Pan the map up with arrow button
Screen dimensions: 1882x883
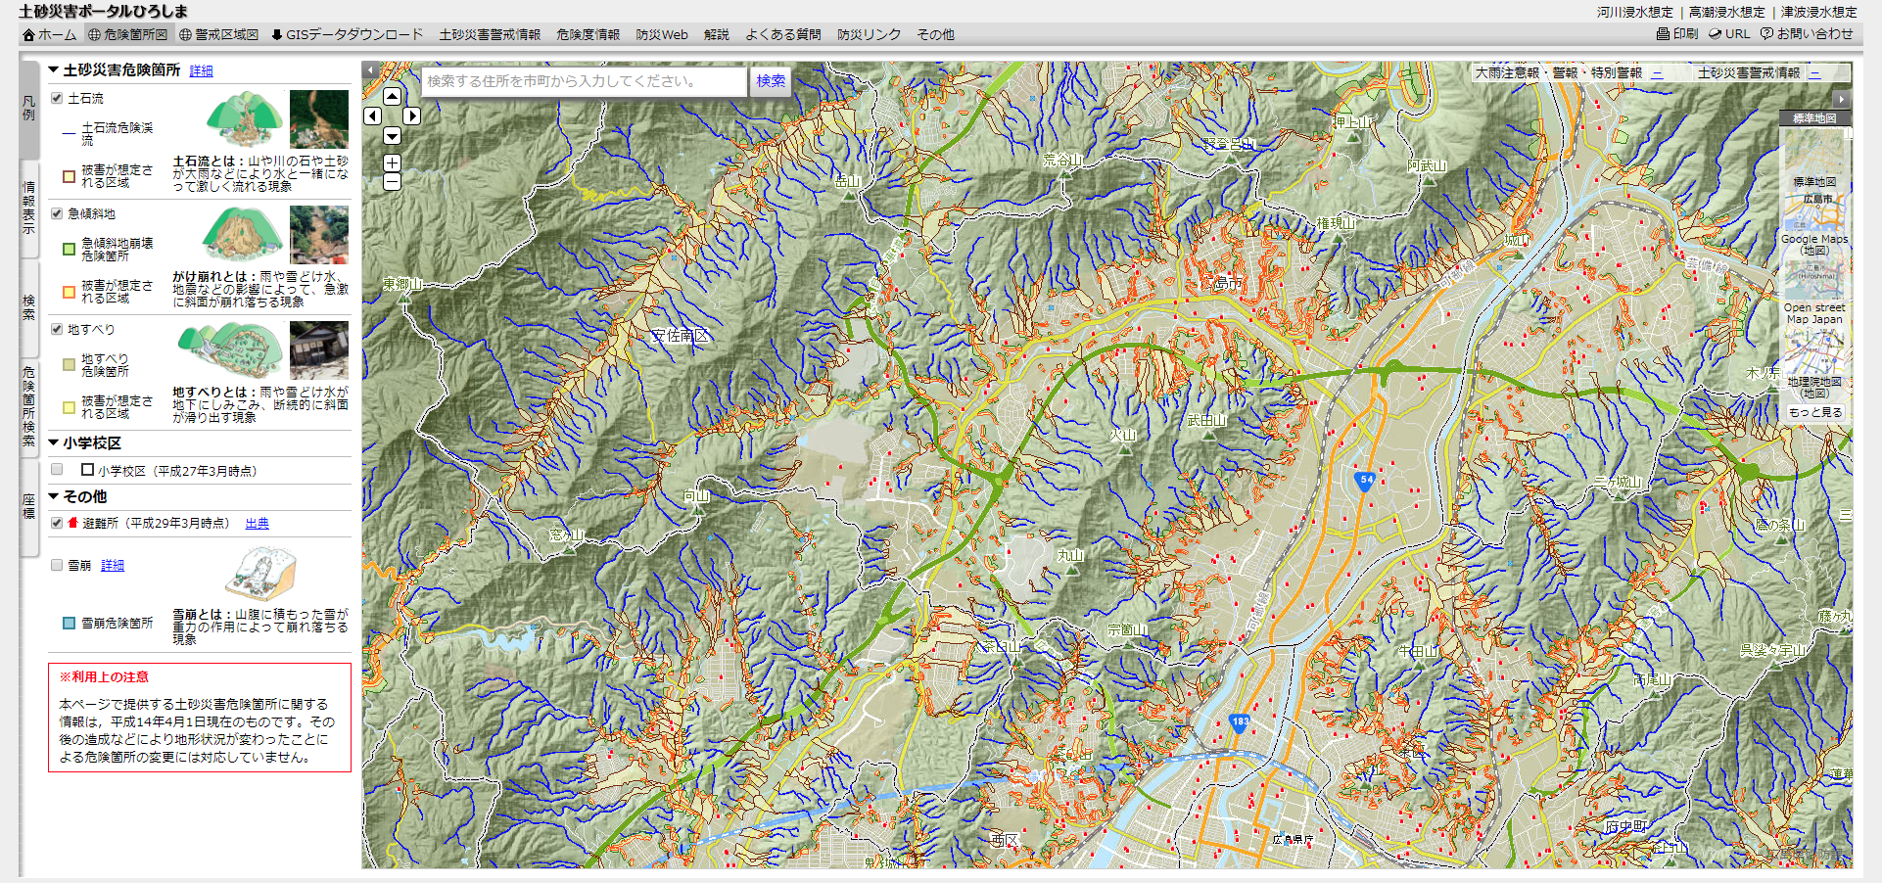click(x=392, y=96)
